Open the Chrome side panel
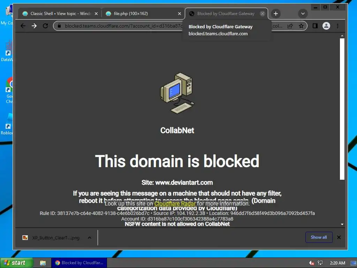The height and width of the screenshot is (268, 357). [x=315, y=26]
